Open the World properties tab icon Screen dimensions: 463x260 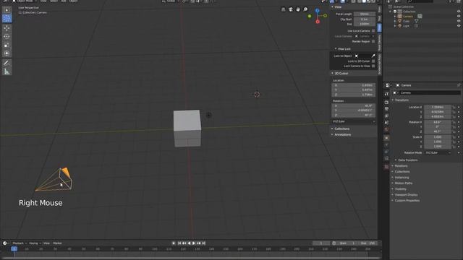[x=386, y=129]
